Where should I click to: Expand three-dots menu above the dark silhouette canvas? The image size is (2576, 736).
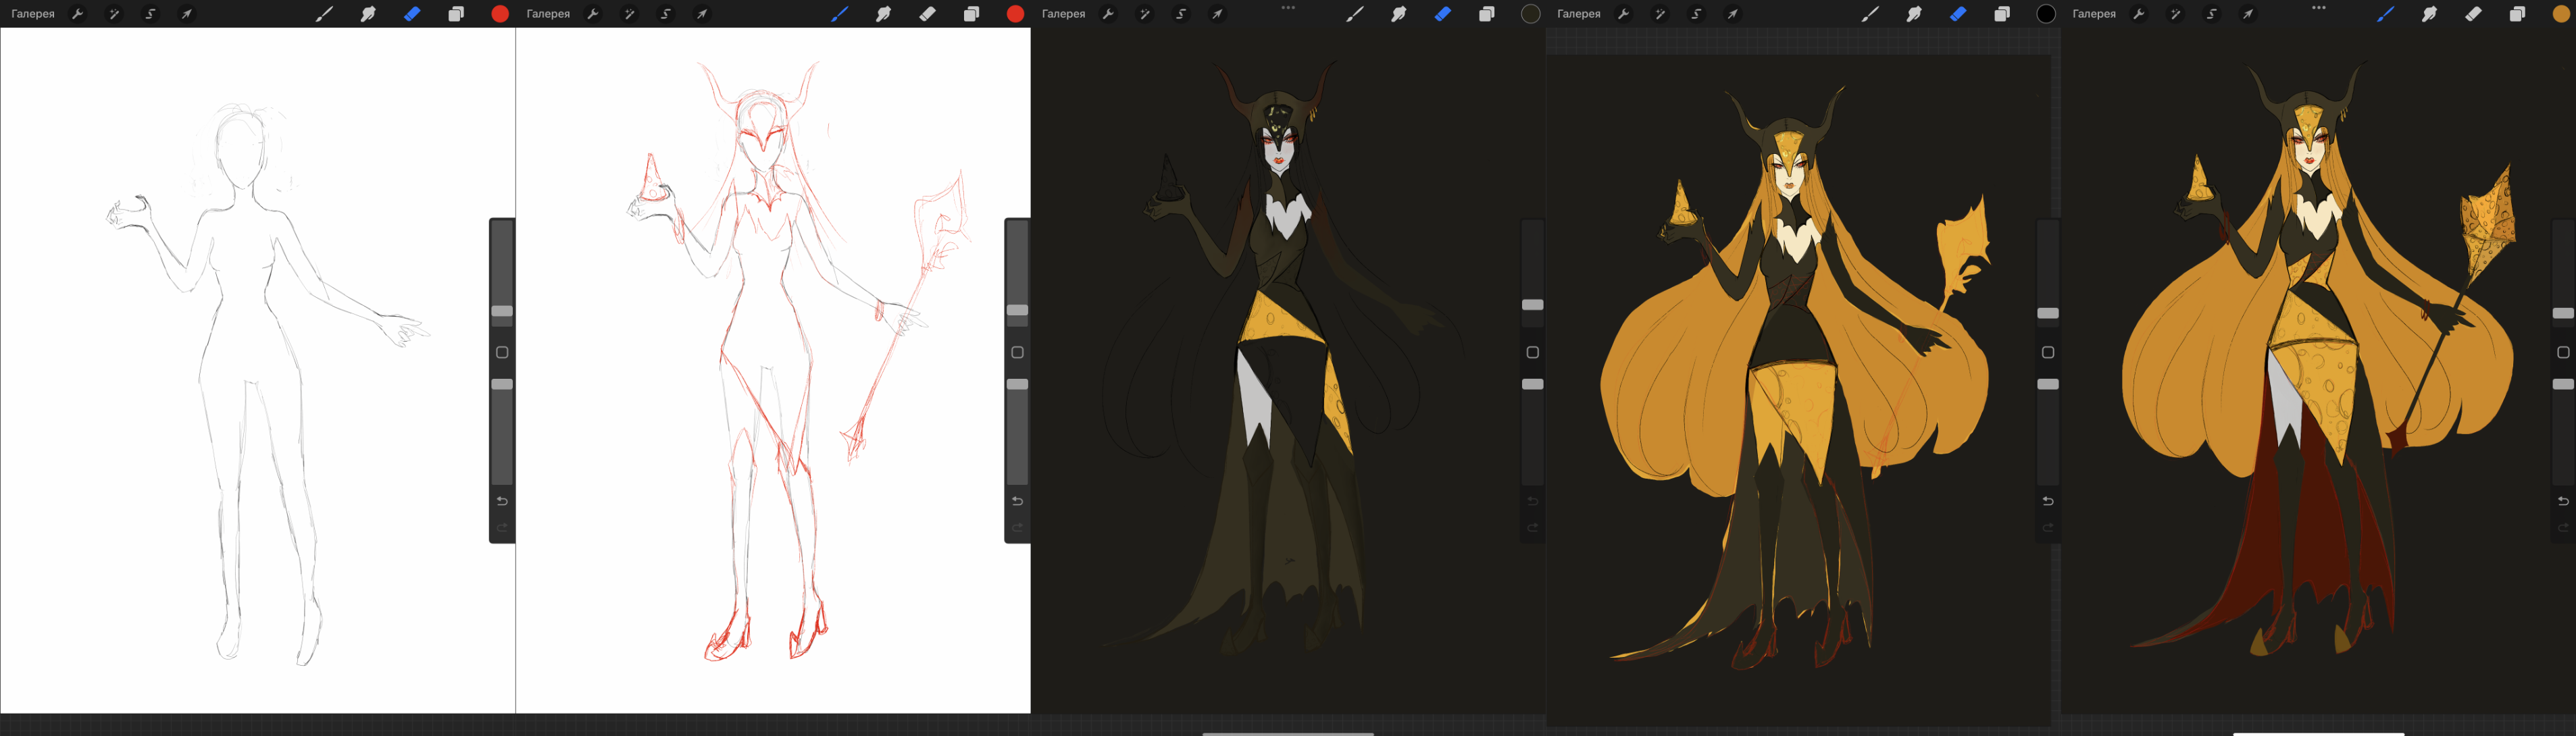click(1288, 7)
